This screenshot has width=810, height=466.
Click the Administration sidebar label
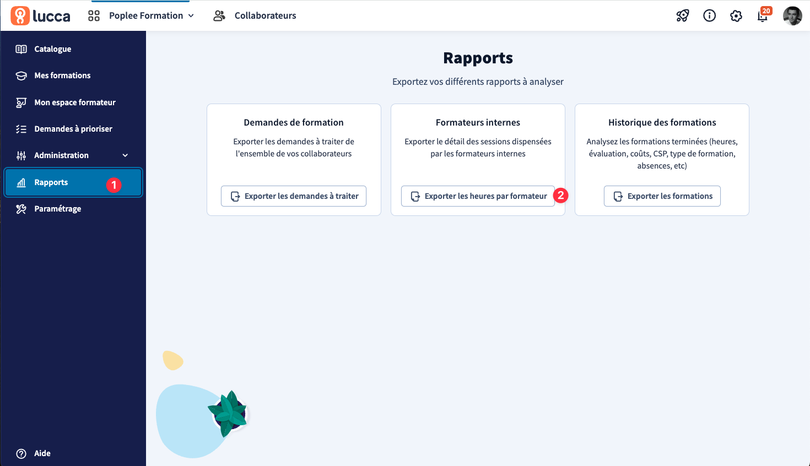click(x=61, y=155)
